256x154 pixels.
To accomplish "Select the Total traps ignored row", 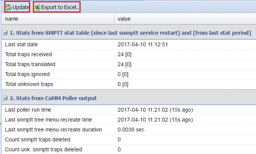I will click(129, 74).
